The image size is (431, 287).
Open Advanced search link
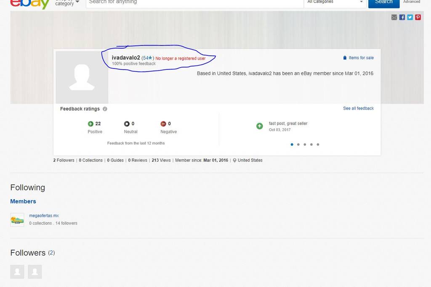tap(412, 2)
